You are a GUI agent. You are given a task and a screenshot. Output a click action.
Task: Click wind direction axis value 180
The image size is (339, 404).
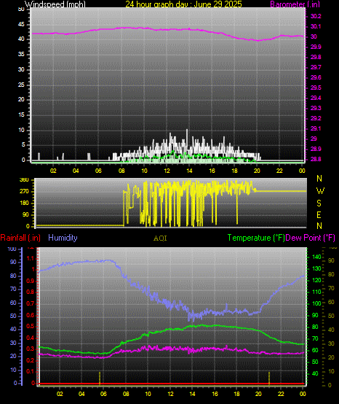pyautogui.click(x=24, y=203)
